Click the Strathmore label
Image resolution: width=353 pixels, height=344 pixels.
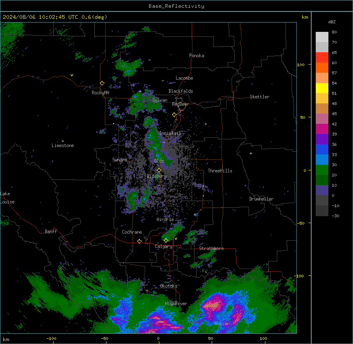[211, 248]
